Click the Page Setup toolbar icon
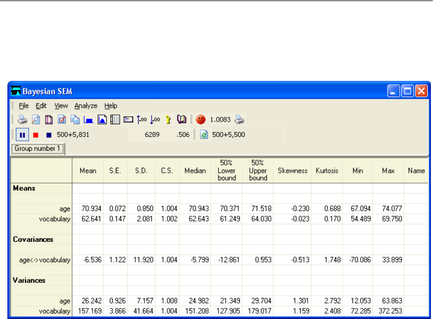This screenshot has height=319, width=433. (x=48, y=120)
